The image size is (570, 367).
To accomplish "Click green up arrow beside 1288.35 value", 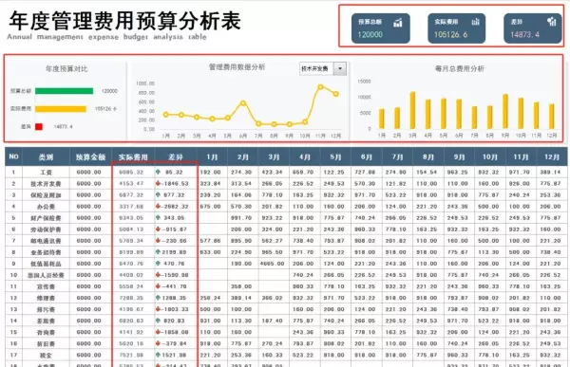I will [158, 298].
